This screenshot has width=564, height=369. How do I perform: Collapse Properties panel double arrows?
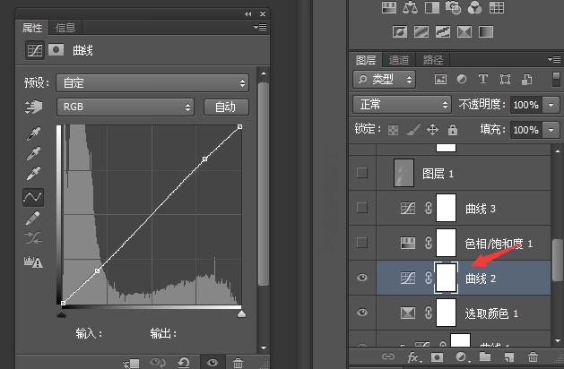click(248, 13)
